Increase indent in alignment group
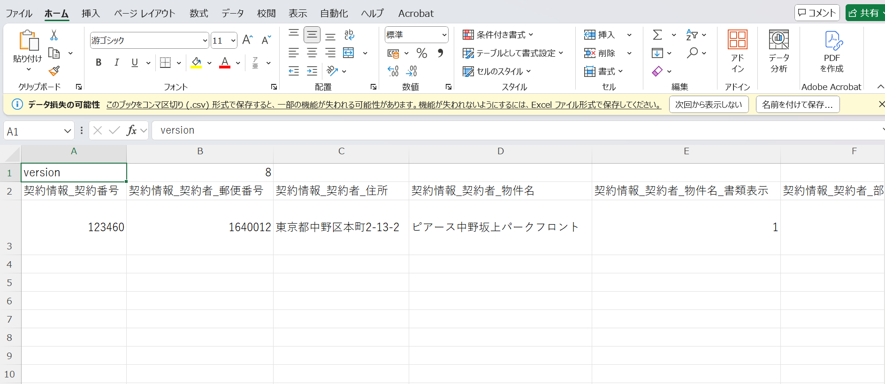Viewport: 885px width, 384px height. pyautogui.click(x=312, y=71)
